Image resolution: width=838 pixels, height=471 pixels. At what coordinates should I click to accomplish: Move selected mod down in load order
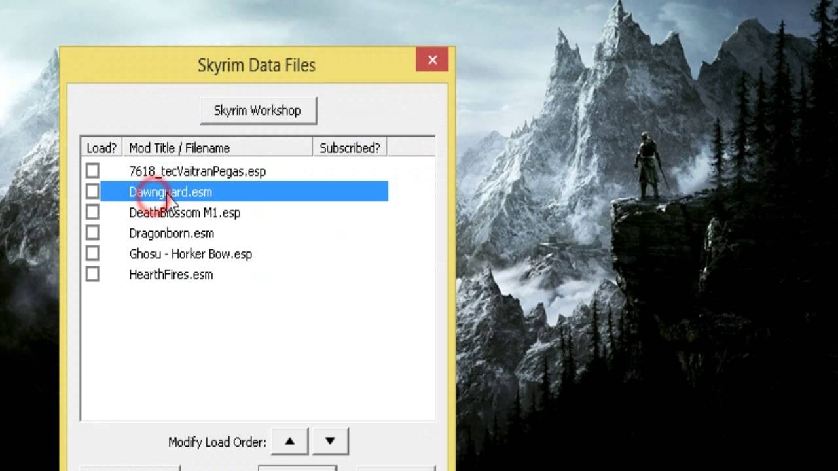pos(330,442)
